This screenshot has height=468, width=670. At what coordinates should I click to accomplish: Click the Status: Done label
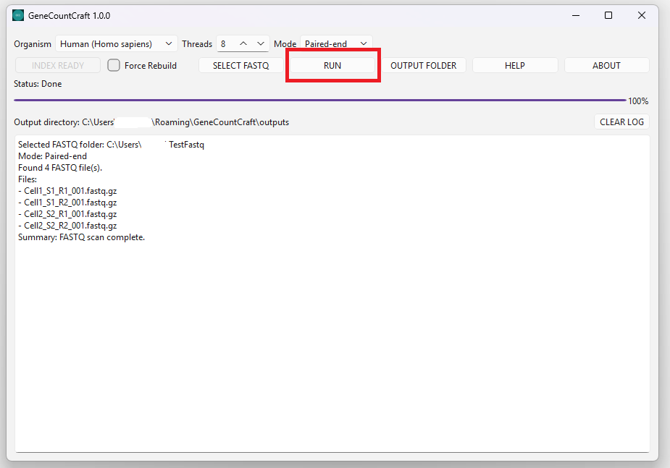coord(38,83)
